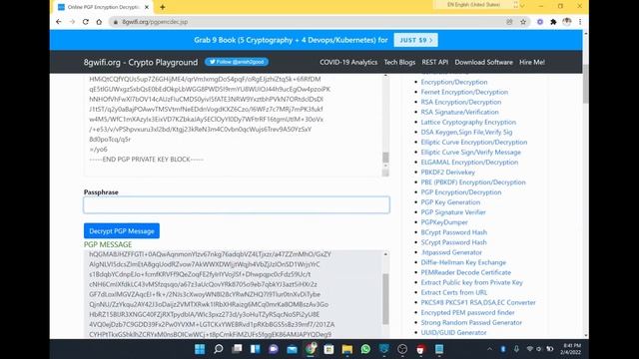Screen dimensions: 639x359
Task: Open the Windows Start menu
Action: (200, 349)
